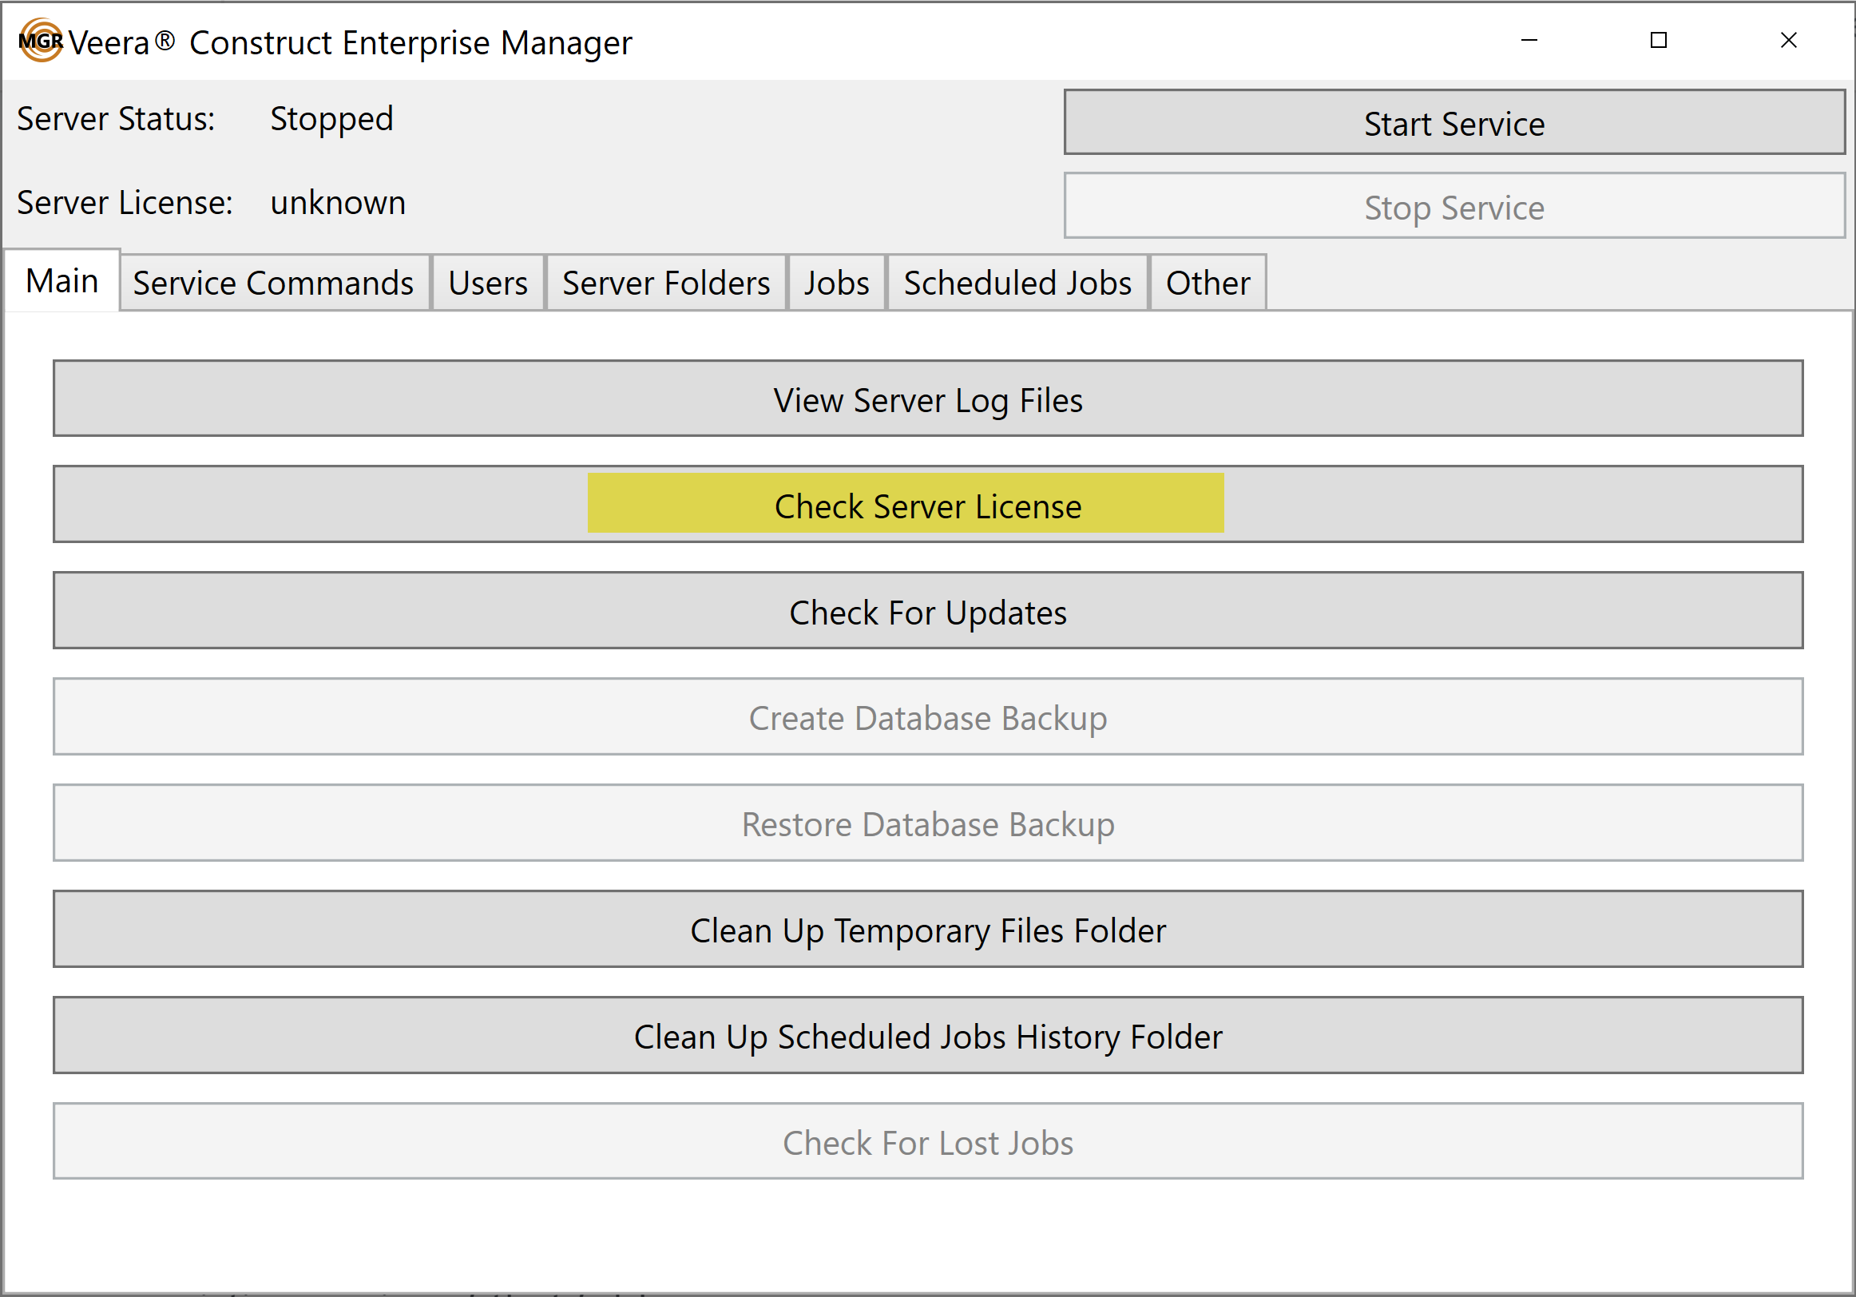Click the Server Status value "Stopped"
The height and width of the screenshot is (1297, 1856).
coord(331,120)
